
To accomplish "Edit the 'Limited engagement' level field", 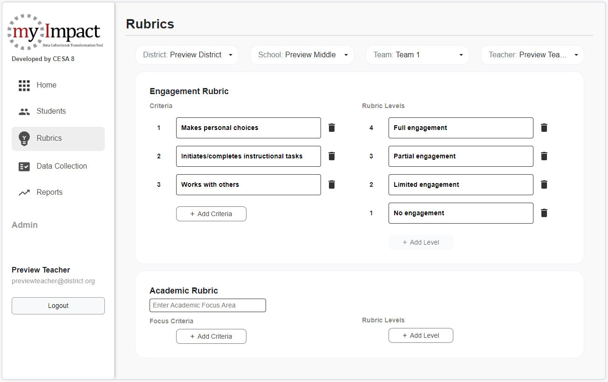I will pyautogui.click(x=461, y=184).
